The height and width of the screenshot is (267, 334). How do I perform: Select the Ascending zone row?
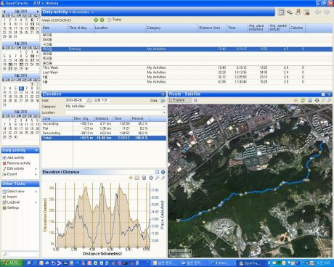pos(104,124)
